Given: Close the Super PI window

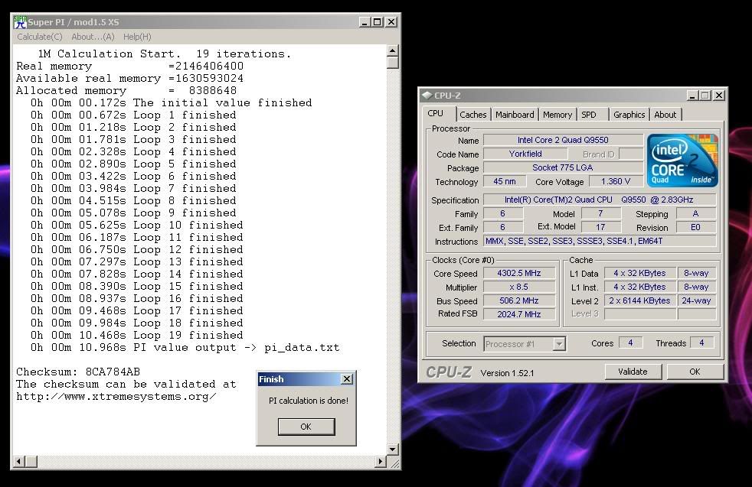Looking at the screenshot, I should point(391,22).
